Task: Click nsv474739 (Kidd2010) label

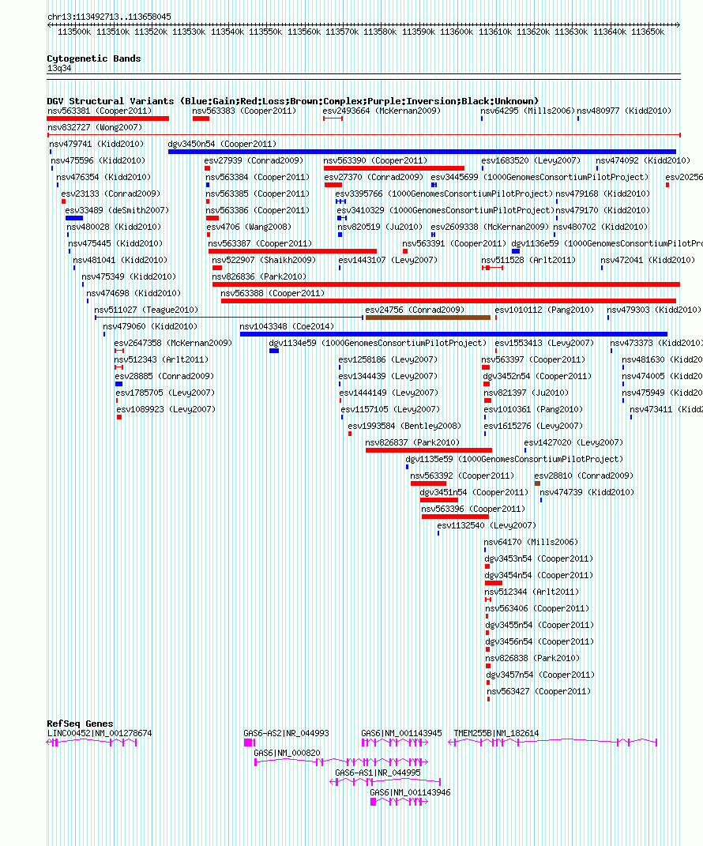Action: coord(587,493)
